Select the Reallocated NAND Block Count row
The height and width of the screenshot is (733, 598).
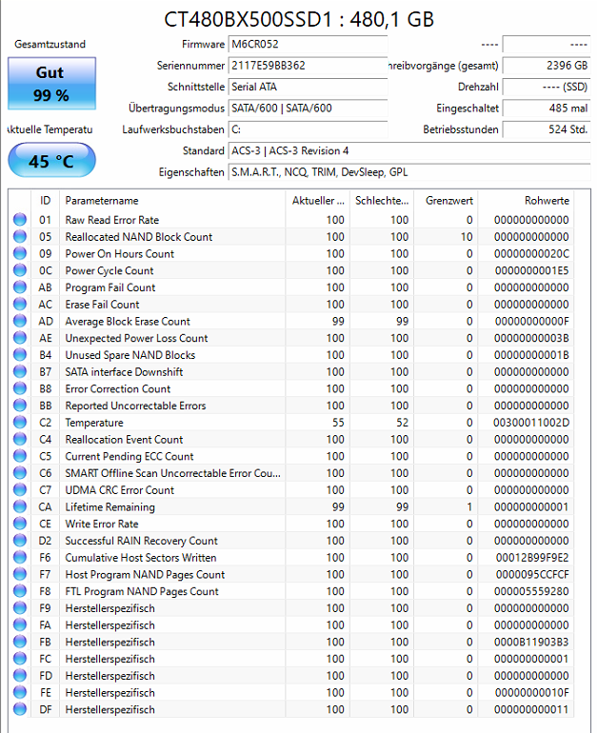point(293,236)
